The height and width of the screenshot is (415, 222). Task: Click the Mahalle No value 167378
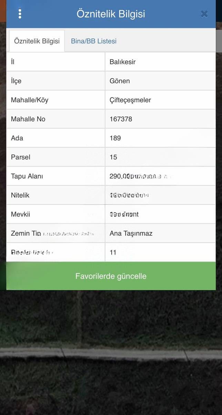click(x=121, y=119)
